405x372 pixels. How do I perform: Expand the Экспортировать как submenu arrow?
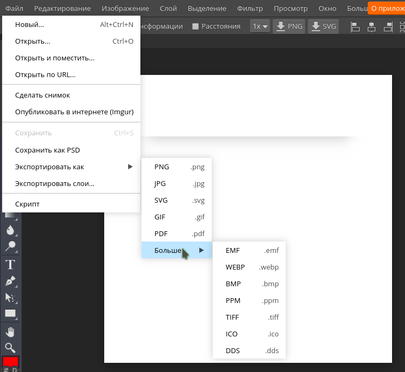pos(130,167)
